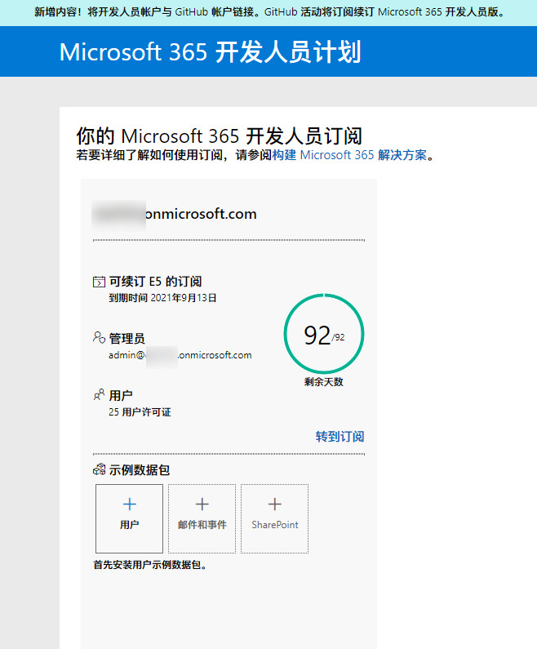Click the 管理员 label
The height and width of the screenshot is (649, 537).
(127, 339)
